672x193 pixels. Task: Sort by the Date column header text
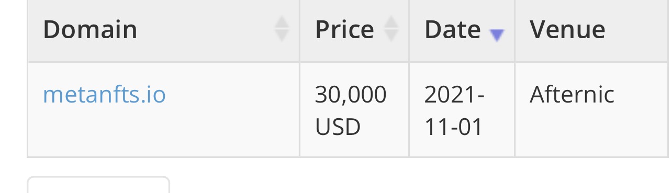click(x=452, y=29)
